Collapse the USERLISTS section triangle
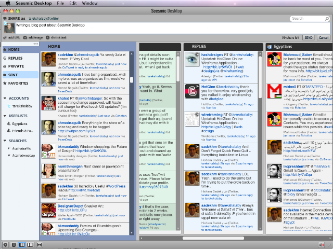333x249 pixels. point(5,116)
